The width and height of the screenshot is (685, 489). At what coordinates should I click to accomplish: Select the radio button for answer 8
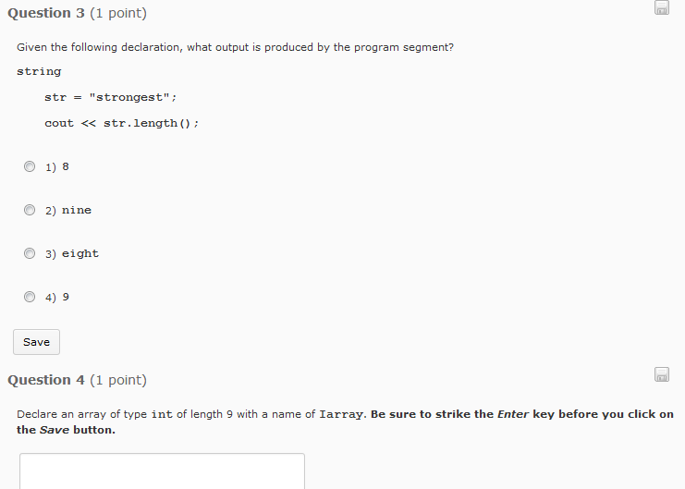coord(30,166)
